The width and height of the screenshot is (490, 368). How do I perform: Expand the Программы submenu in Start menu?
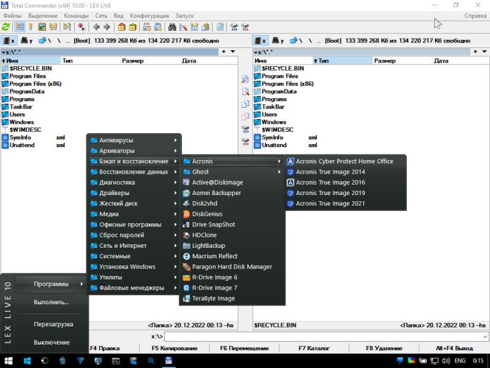point(51,284)
